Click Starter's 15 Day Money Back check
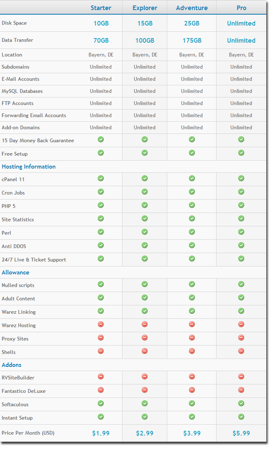 pos(101,140)
